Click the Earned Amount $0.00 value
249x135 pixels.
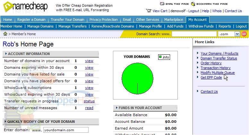(x=171, y=128)
